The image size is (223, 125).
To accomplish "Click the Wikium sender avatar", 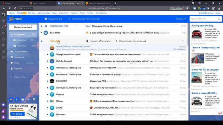I will tap(52, 101).
